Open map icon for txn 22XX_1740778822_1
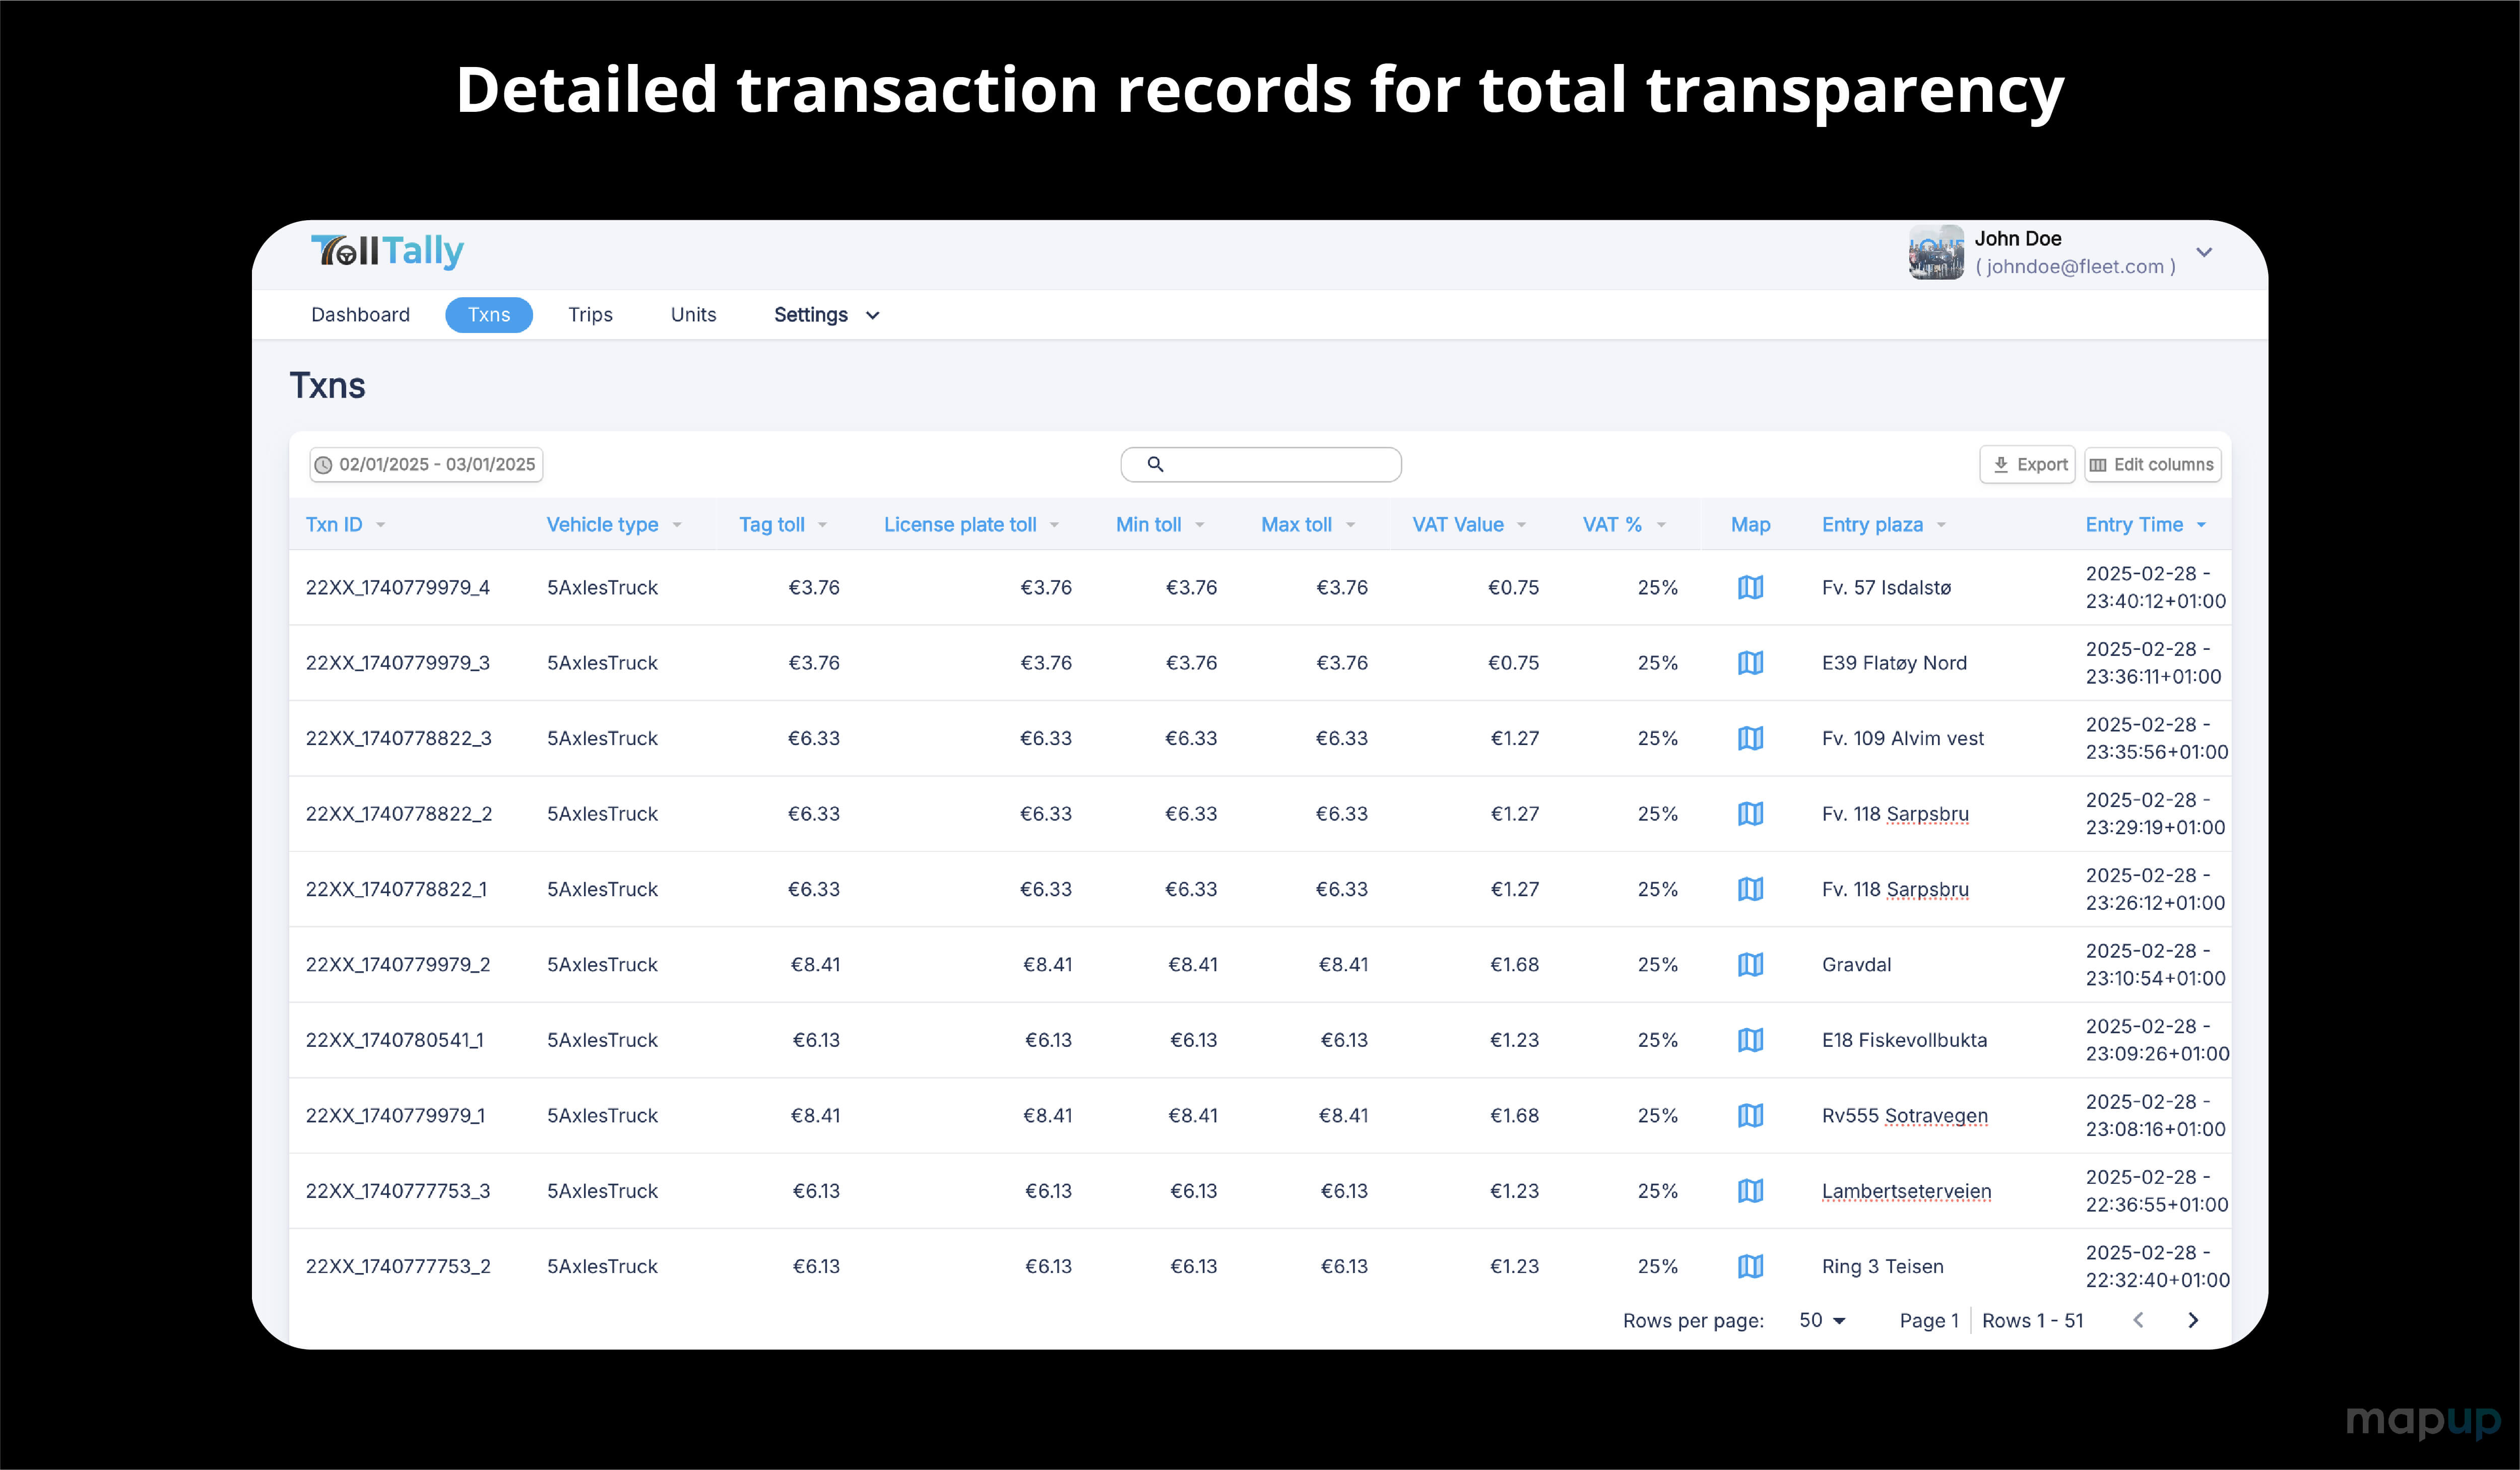 tap(1750, 889)
